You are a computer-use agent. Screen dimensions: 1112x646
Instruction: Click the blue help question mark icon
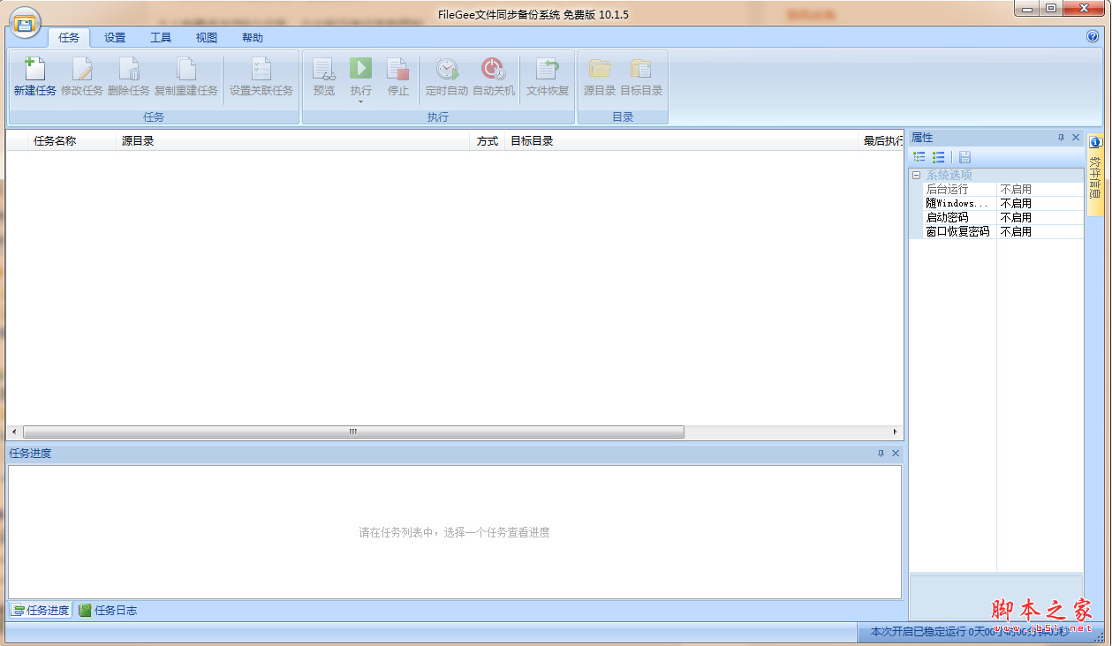coord(1093,37)
